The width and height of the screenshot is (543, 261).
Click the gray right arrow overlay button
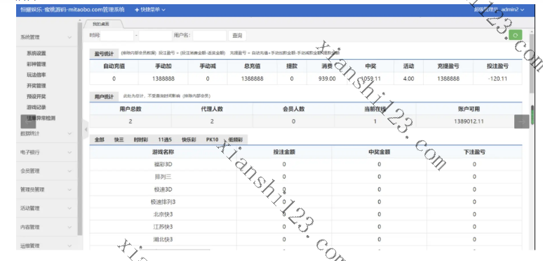point(521,121)
